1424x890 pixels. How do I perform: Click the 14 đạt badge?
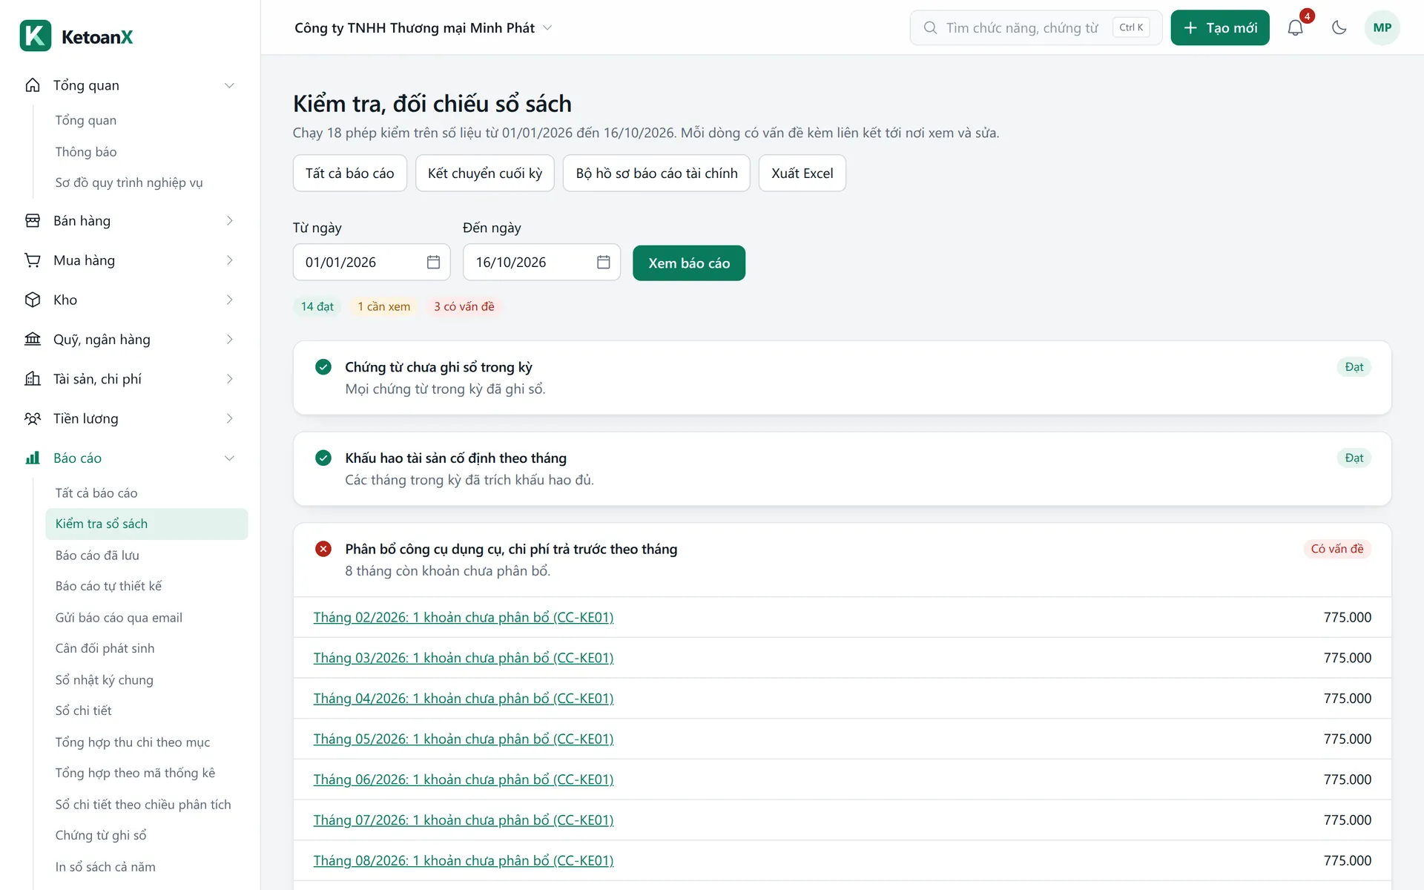[317, 307]
